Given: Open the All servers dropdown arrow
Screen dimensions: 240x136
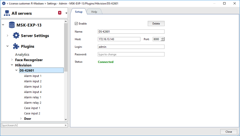Looking at the screenshot, I should pyautogui.click(x=66, y=13).
